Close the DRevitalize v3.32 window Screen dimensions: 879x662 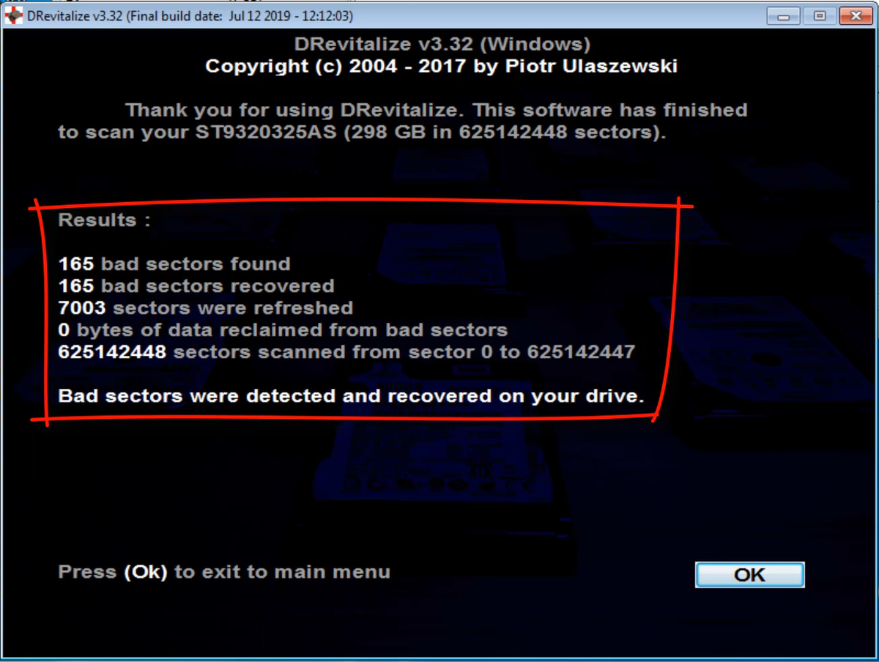point(854,15)
